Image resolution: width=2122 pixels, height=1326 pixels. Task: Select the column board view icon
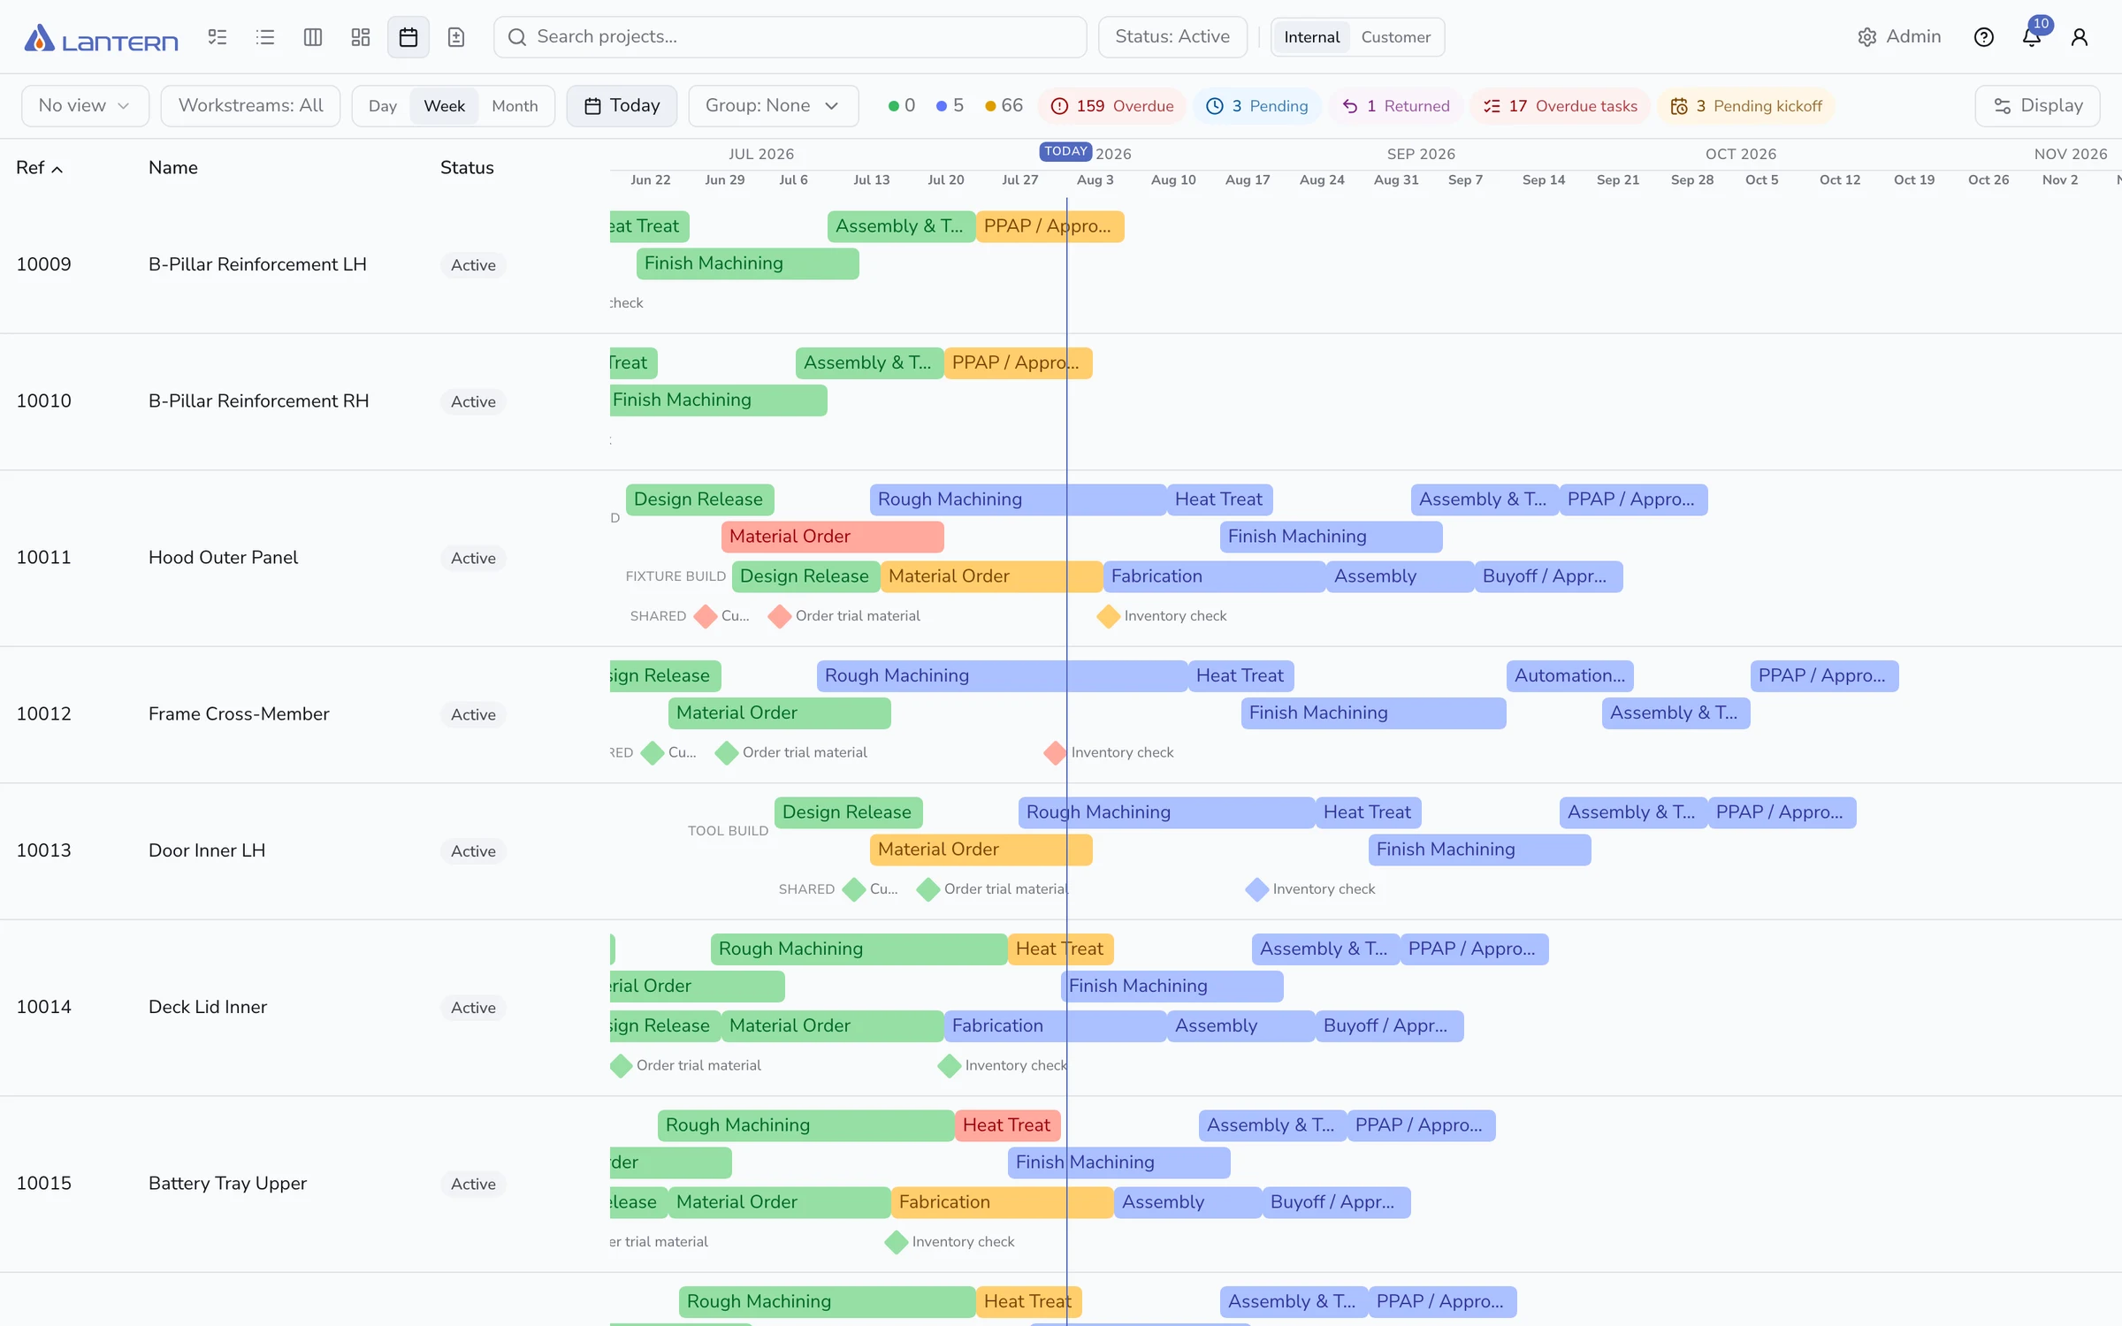(312, 37)
